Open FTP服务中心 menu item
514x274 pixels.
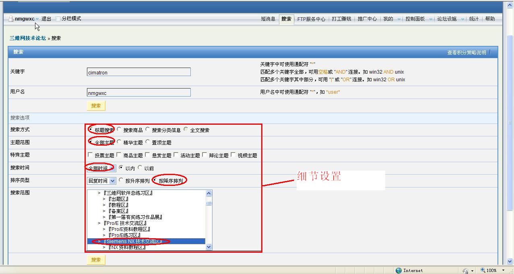(311, 19)
